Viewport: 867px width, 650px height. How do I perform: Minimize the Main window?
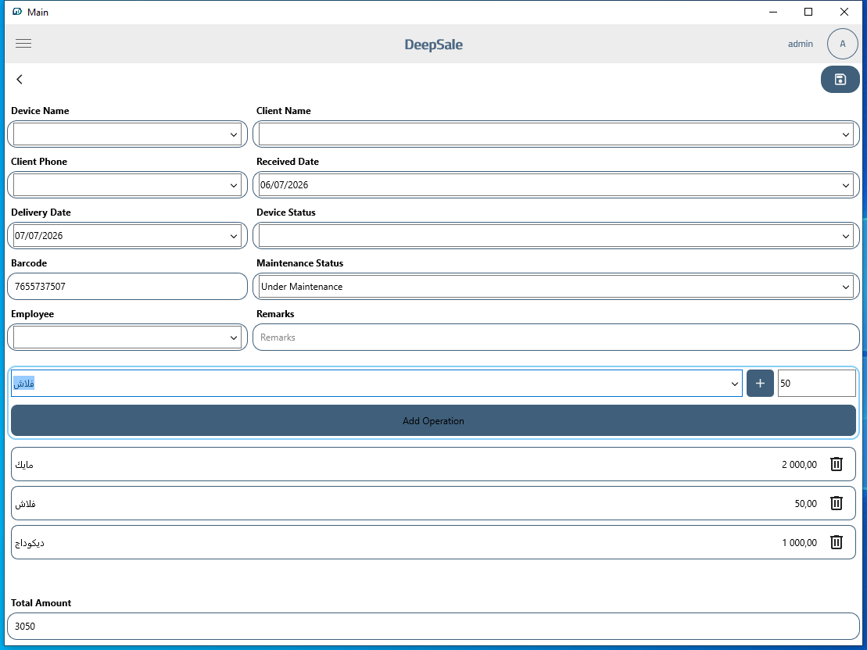tap(773, 12)
